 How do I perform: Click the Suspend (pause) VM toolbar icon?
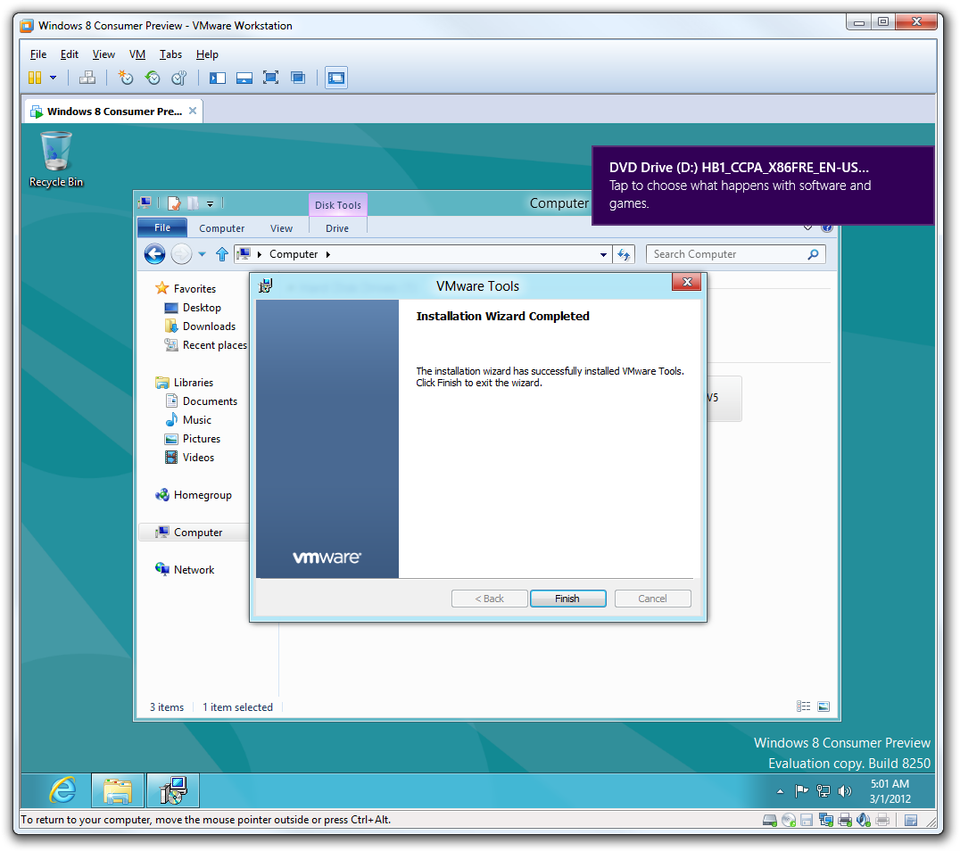(x=35, y=78)
